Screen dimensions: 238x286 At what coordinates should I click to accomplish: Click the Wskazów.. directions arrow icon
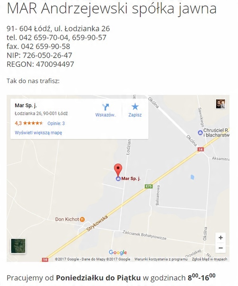tap(106, 107)
